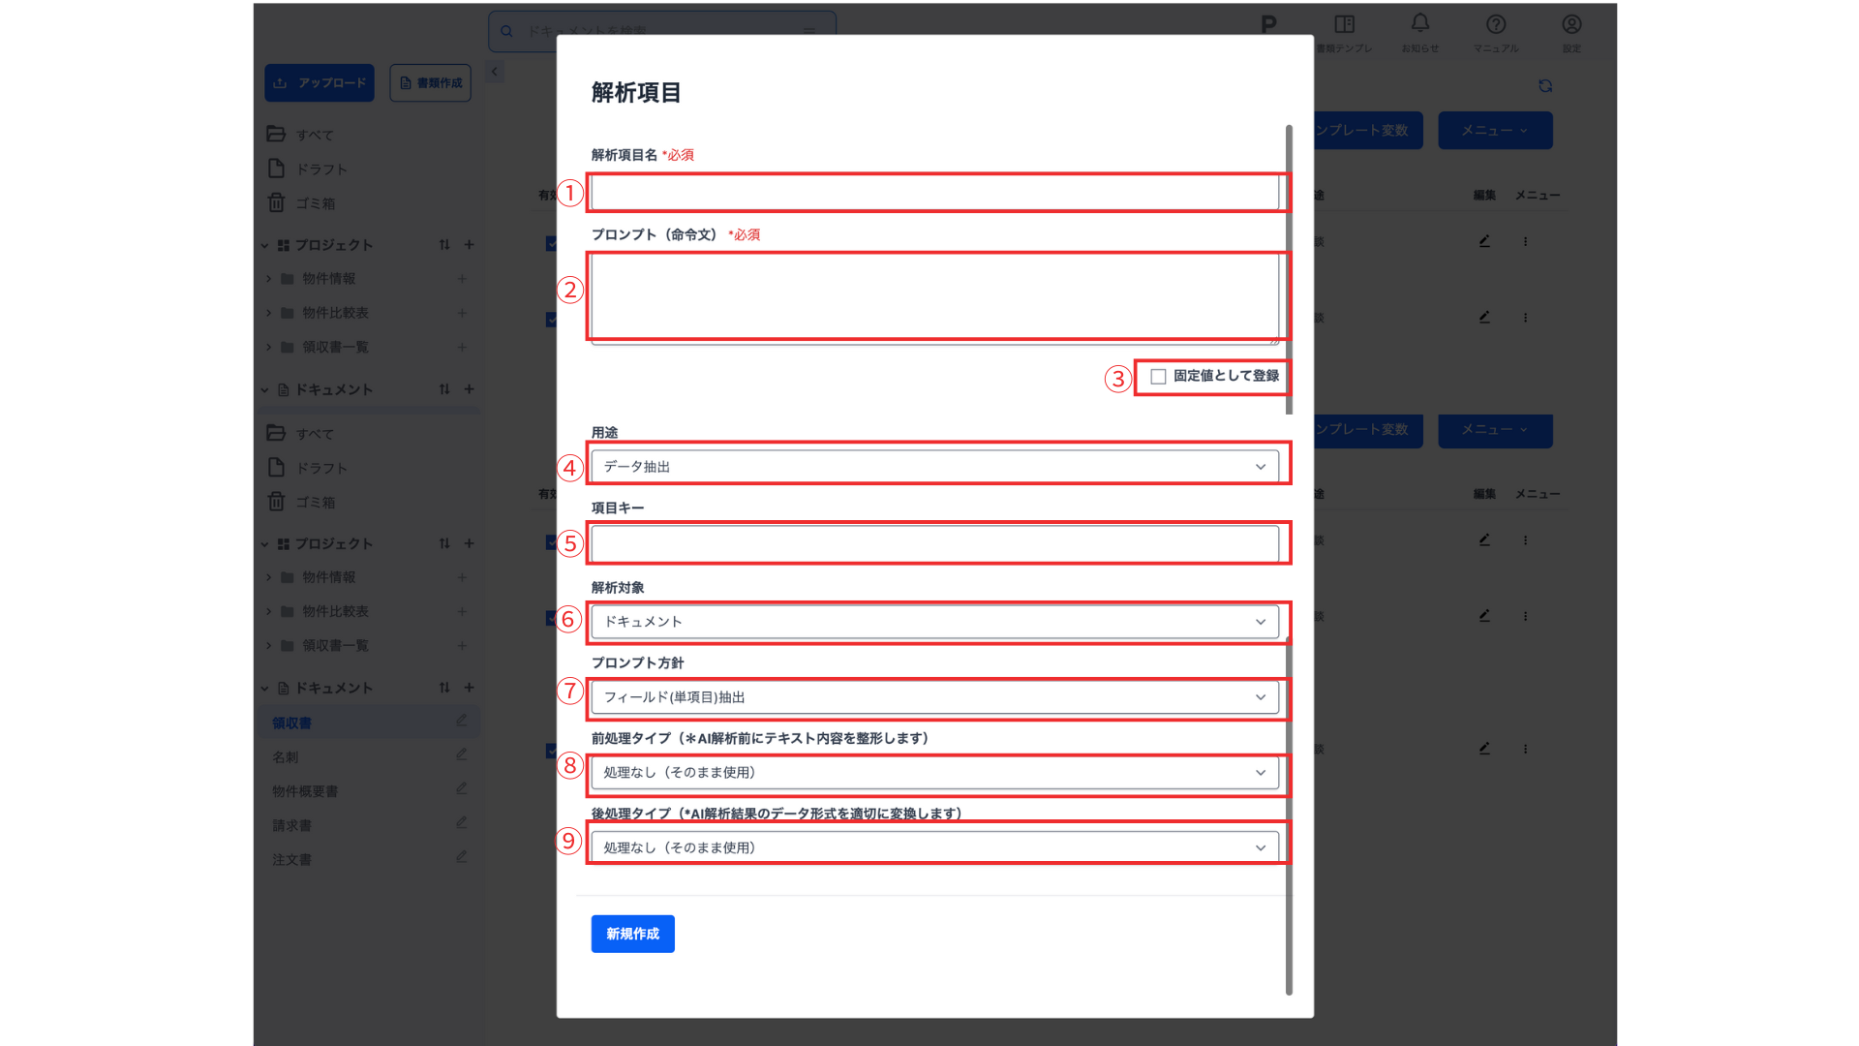Select 領収書 in the document list
Screen dimensions: 1859x1046
pyautogui.click(x=292, y=723)
